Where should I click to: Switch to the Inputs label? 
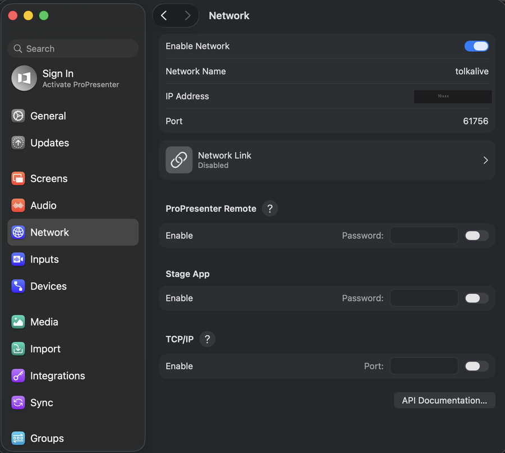[x=44, y=259]
